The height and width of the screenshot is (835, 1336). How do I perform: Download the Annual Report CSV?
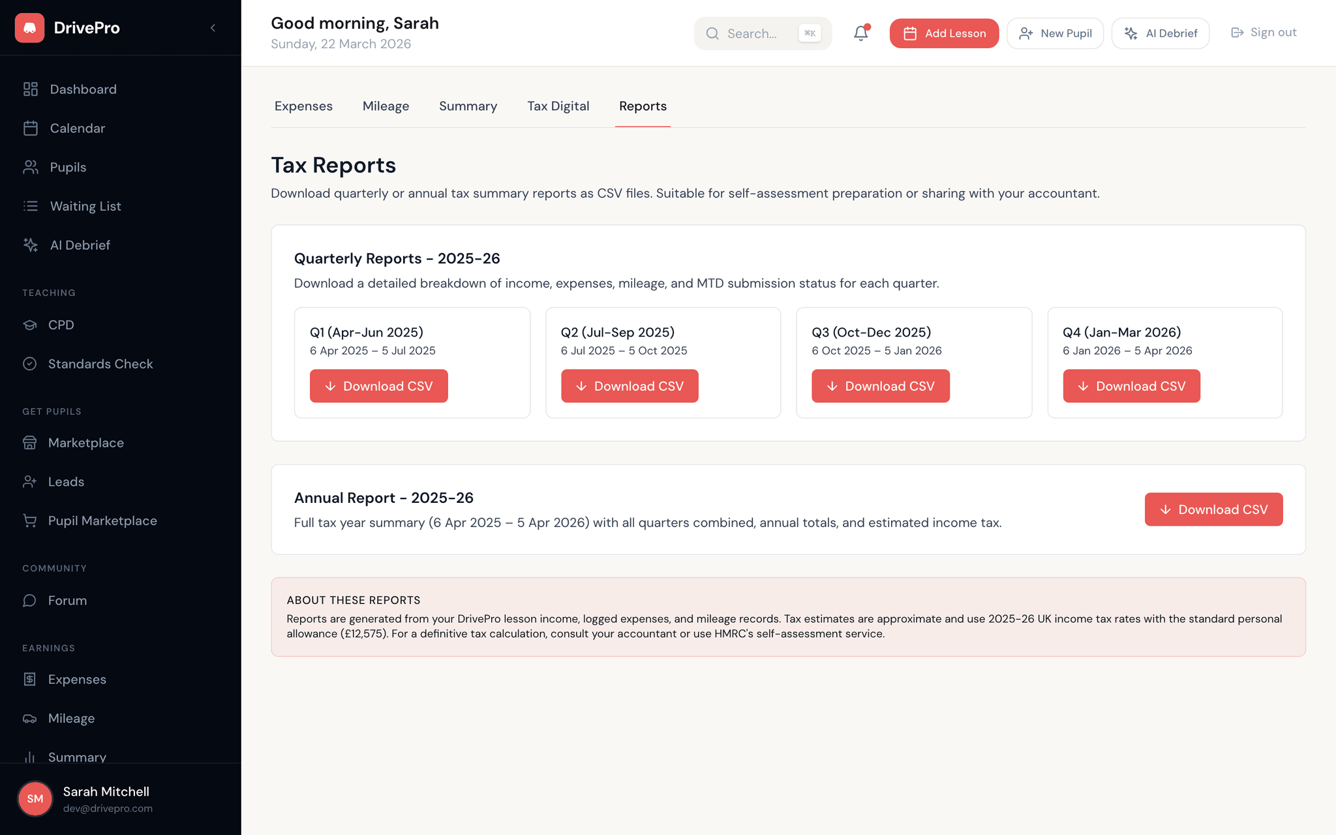[1213, 509]
